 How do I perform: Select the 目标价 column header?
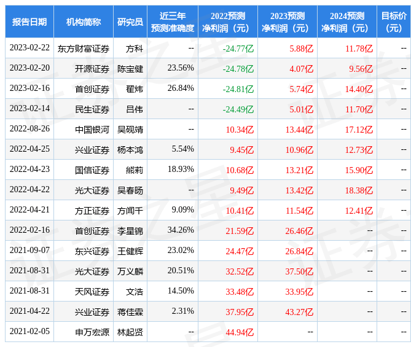click(394, 22)
